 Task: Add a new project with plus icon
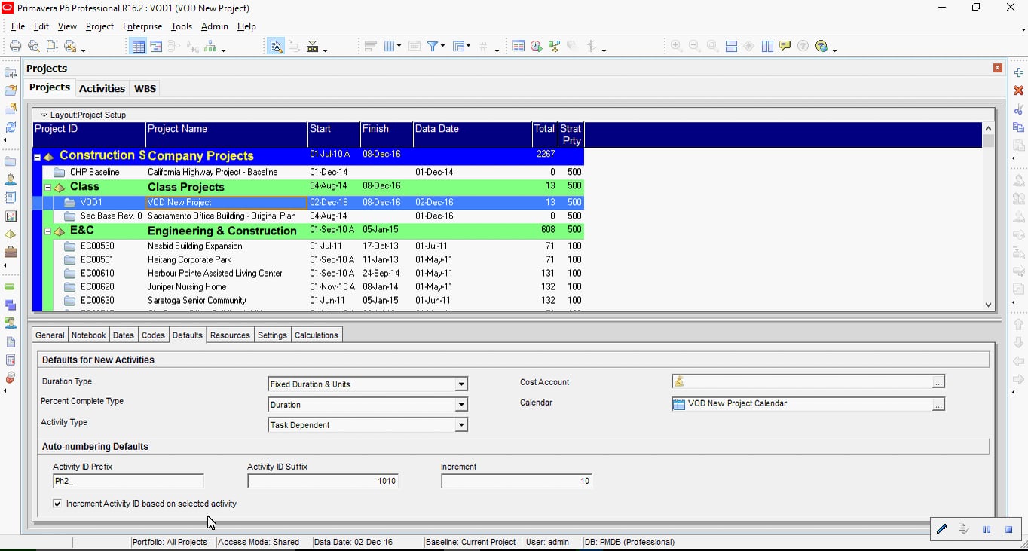coord(1019,72)
